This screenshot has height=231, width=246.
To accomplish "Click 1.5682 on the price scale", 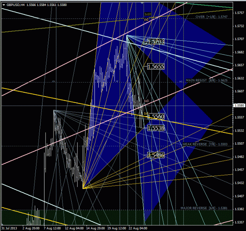I will (x=239, y=52).
